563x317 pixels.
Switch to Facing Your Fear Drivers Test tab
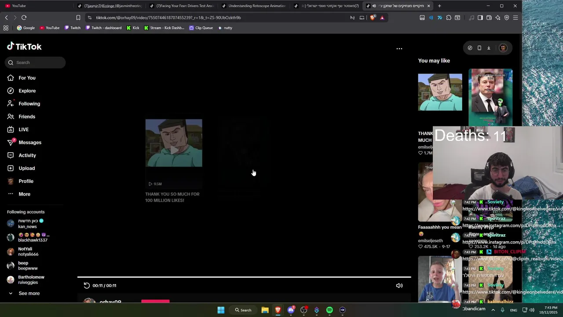181,6
